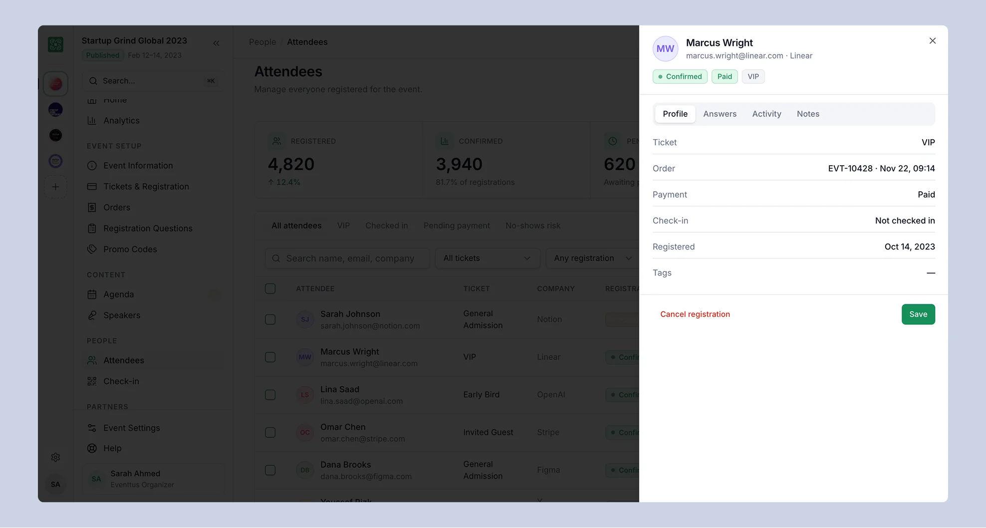Click the sidebar Search field
986x528 pixels.
click(153, 81)
